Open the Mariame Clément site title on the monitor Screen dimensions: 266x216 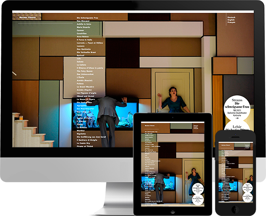27,17
